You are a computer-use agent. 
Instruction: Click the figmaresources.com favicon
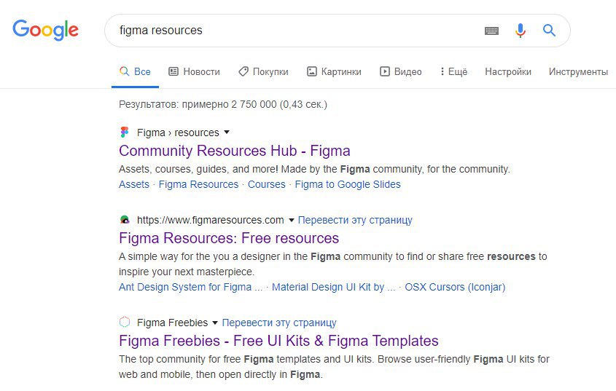(x=125, y=220)
